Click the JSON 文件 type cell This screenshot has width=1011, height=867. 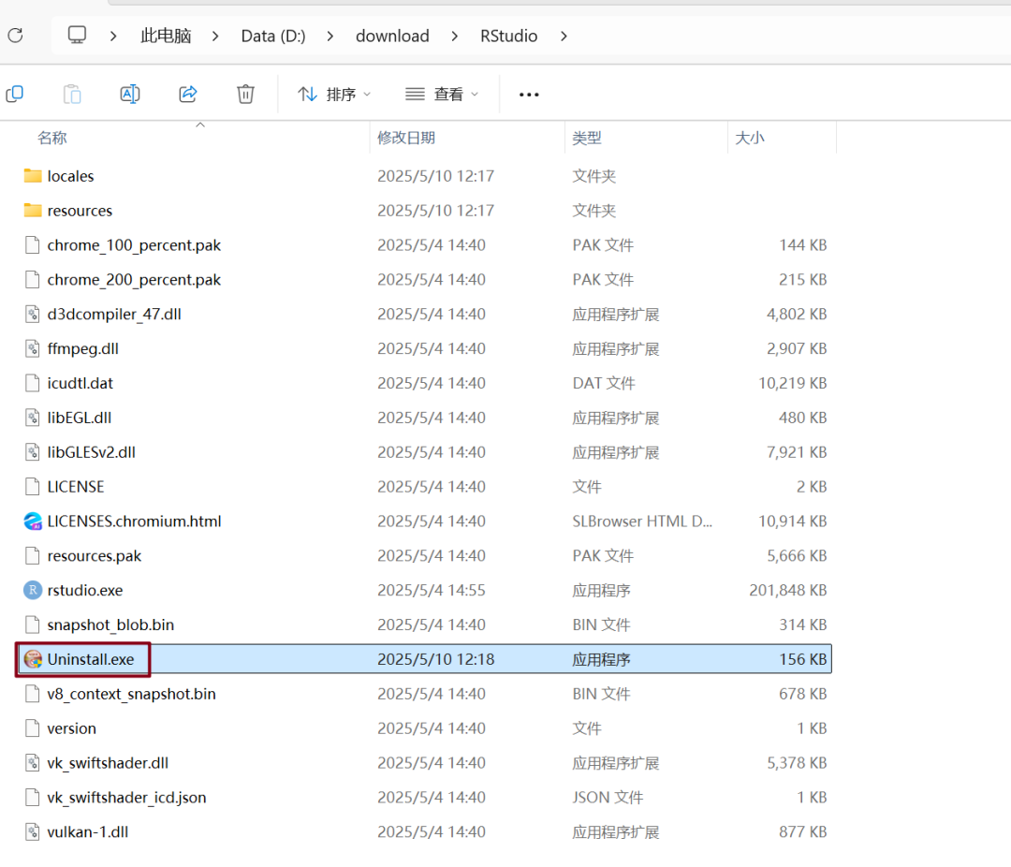[x=608, y=798]
